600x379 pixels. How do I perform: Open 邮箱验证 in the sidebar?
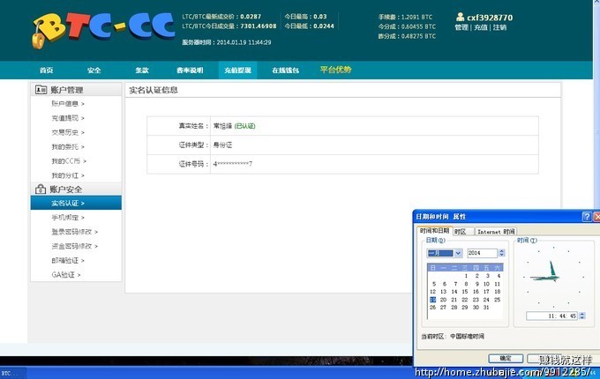click(68, 261)
